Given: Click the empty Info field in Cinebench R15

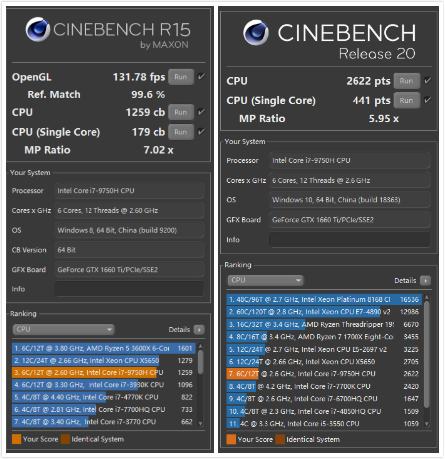Looking at the screenshot, I should (x=129, y=289).
